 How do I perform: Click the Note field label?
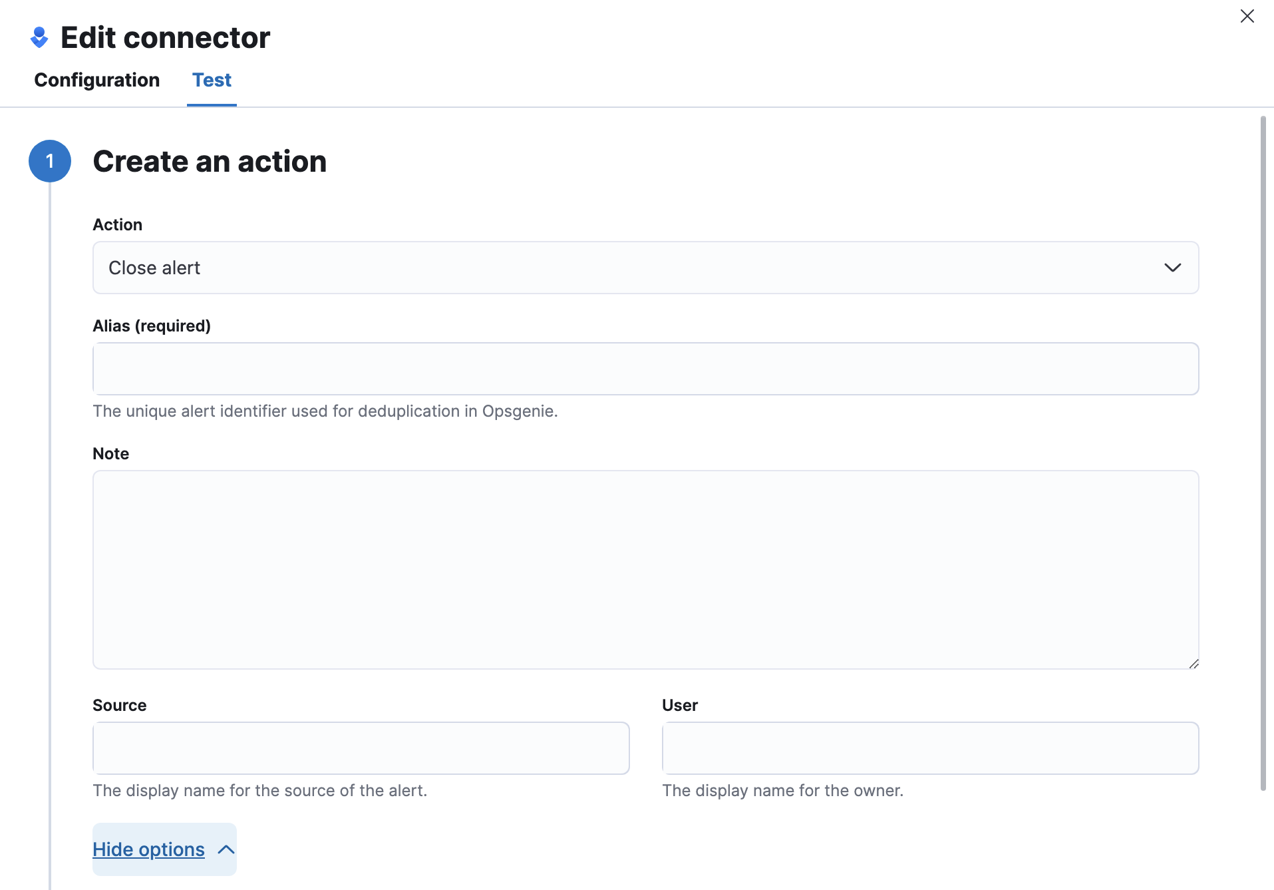[110, 453]
